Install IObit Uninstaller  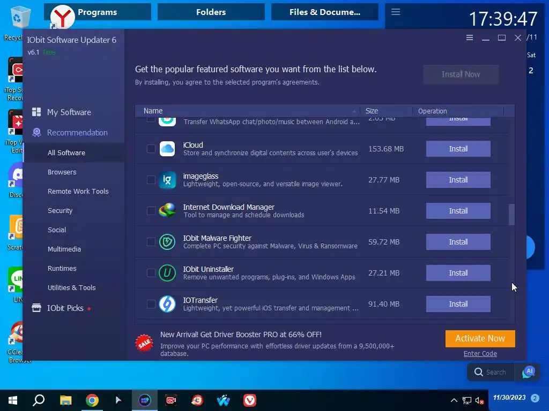point(458,273)
